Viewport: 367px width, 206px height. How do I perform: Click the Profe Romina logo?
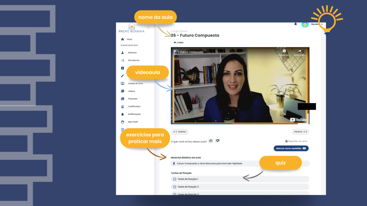point(132,28)
